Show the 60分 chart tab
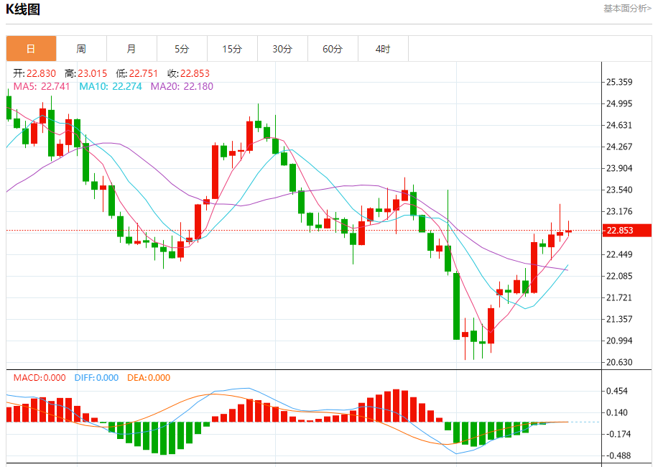Viewport: 658px width, 467px height. [333, 49]
